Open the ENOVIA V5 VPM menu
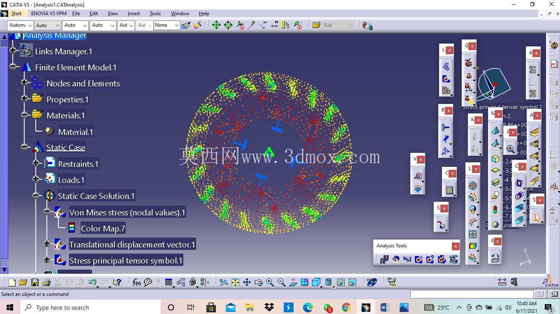 pos(49,14)
